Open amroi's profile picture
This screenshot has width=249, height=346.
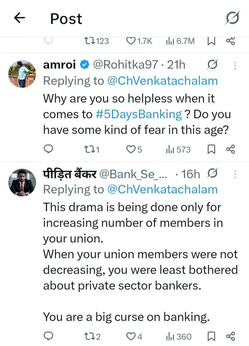coord(22,74)
